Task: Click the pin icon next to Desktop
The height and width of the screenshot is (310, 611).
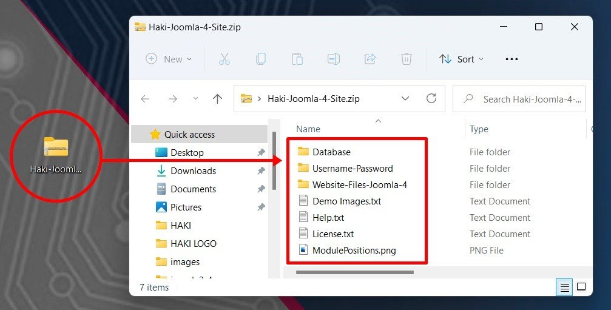Action: pyautogui.click(x=261, y=153)
